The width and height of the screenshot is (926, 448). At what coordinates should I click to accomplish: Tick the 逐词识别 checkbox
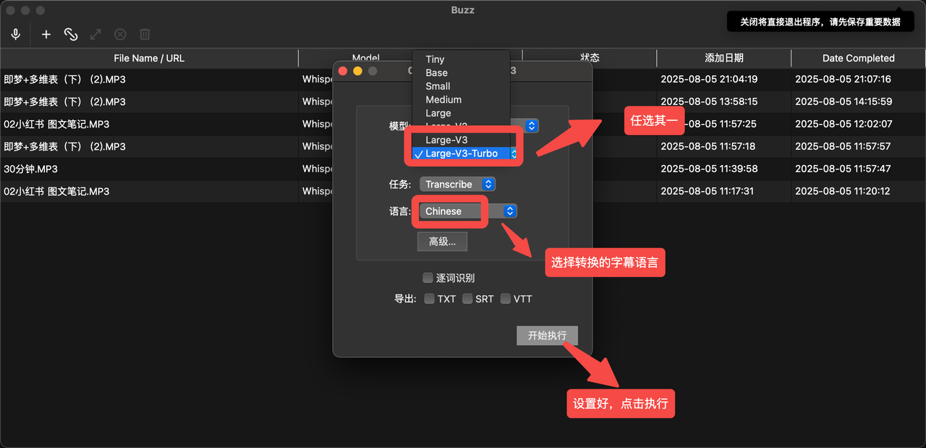tap(428, 278)
